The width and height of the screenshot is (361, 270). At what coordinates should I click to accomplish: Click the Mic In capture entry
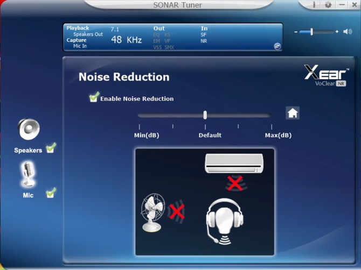[80, 46]
